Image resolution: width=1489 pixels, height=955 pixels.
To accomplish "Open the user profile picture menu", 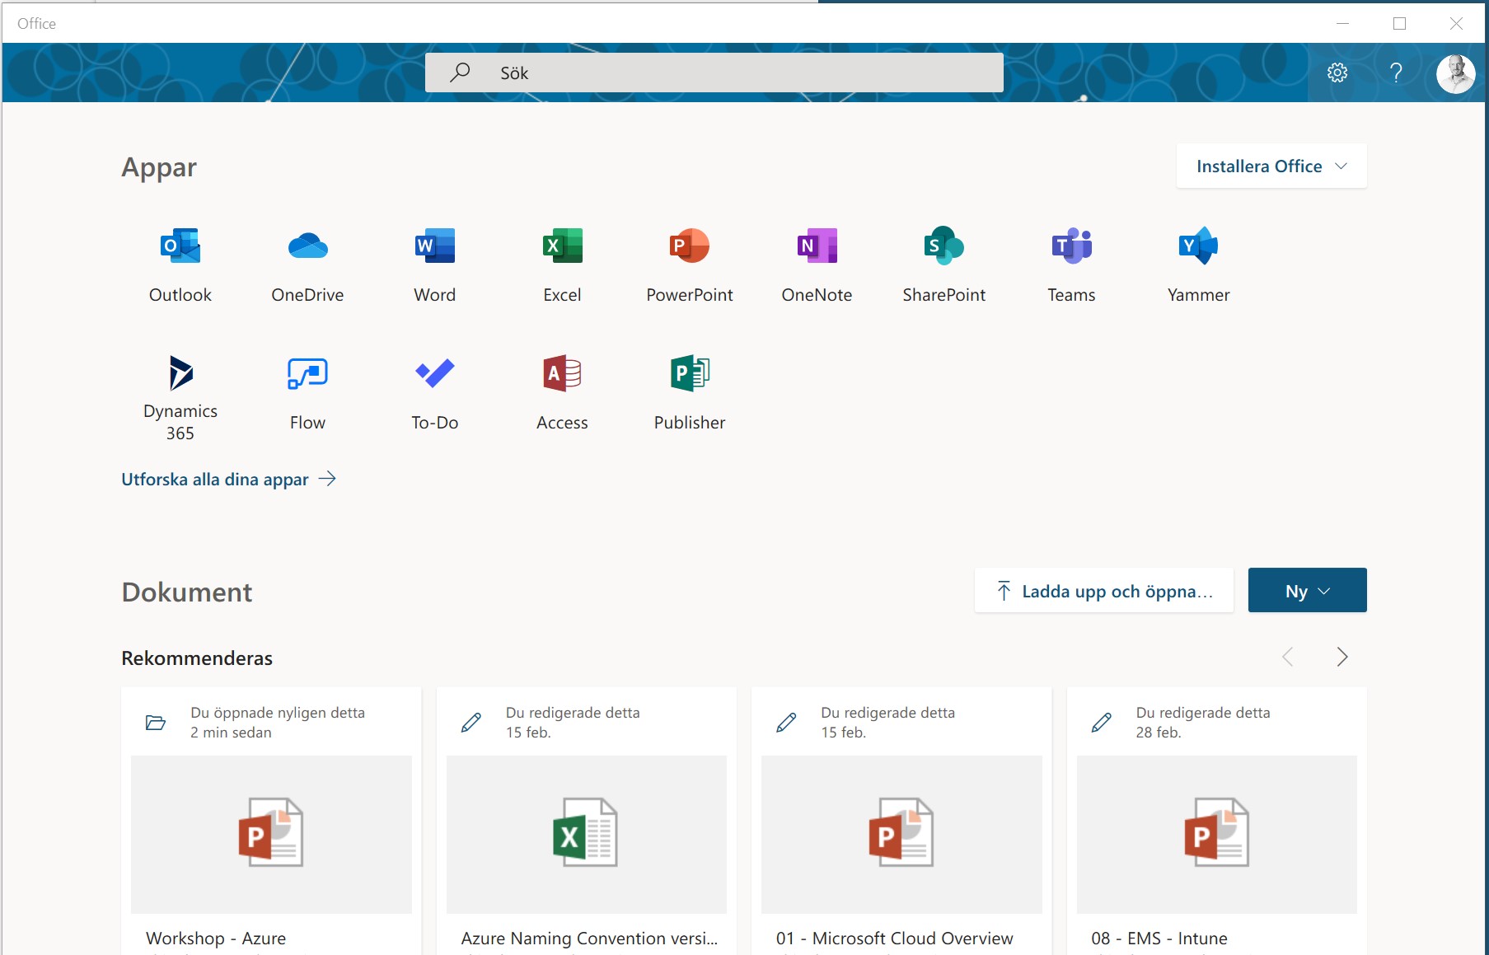I will pos(1456,74).
